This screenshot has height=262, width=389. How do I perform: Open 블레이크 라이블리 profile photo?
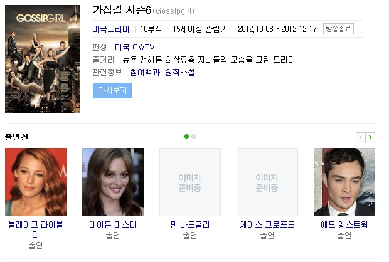tap(36, 182)
